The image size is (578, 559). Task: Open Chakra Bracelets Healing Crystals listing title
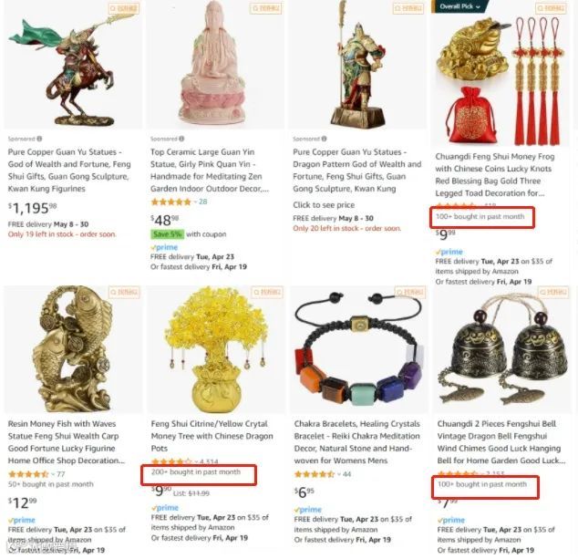(356, 442)
